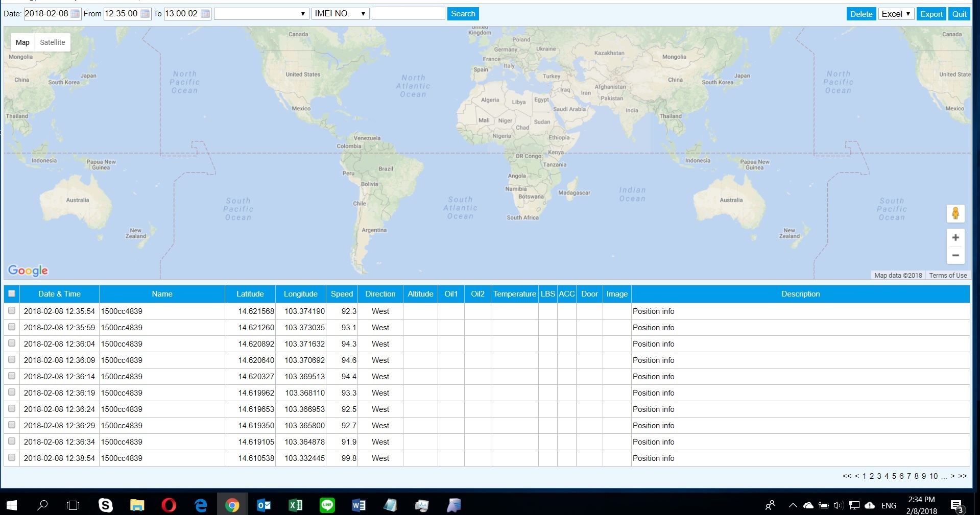Viewport: 980px width, 515px height.
Task: Check the row for 12:35:54 record
Action: (12, 310)
